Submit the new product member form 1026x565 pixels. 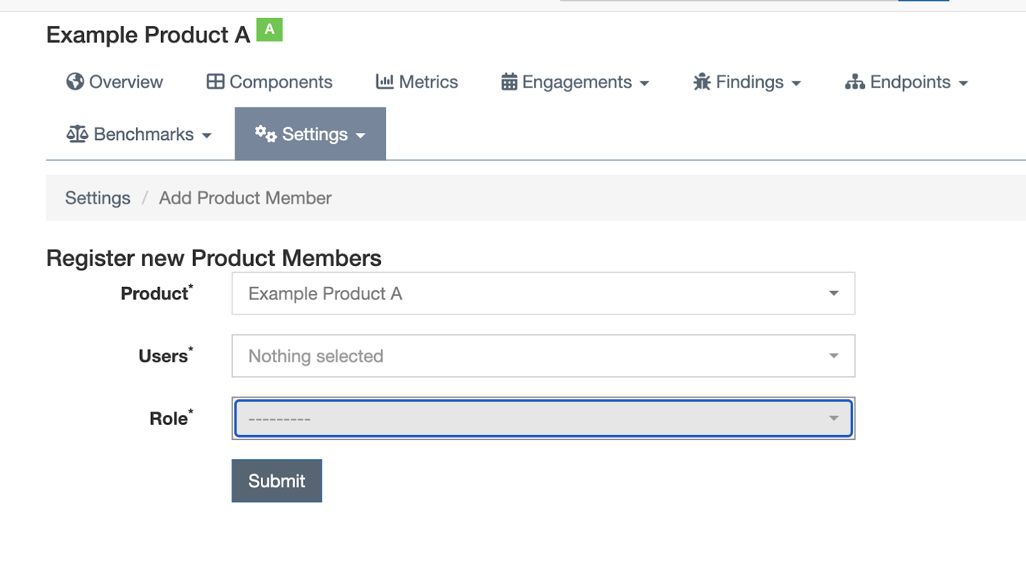pos(276,481)
